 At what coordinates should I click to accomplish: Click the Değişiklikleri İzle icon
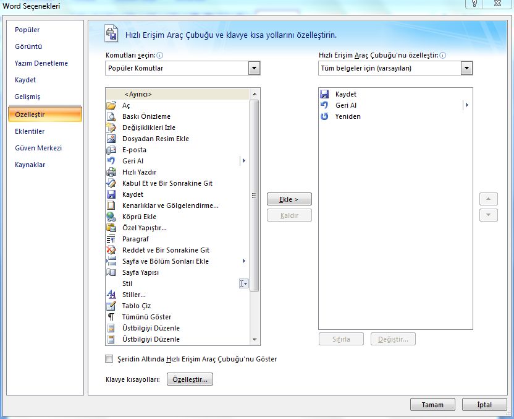(x=111, y=127)
